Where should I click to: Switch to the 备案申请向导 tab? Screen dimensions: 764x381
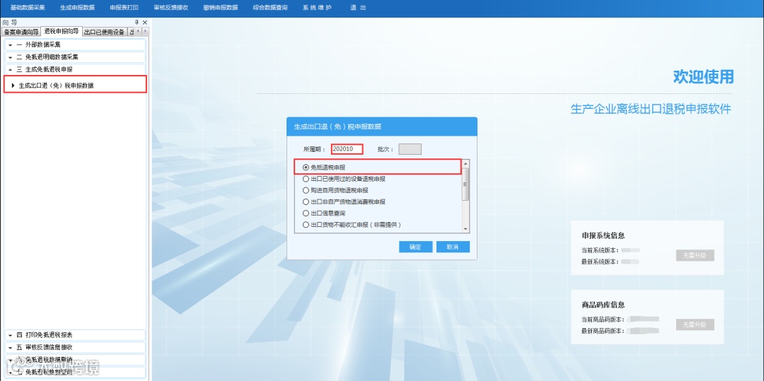(21, 32)
